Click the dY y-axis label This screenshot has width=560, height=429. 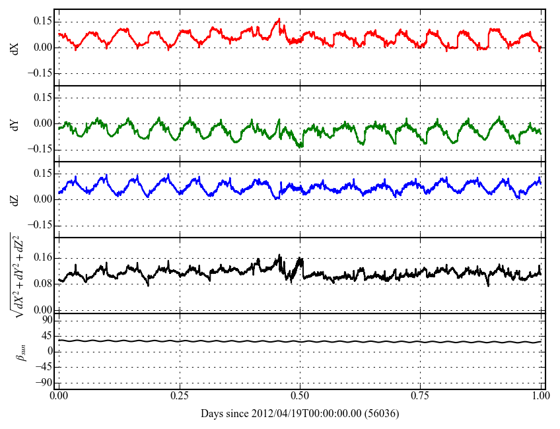pos(15,123)
